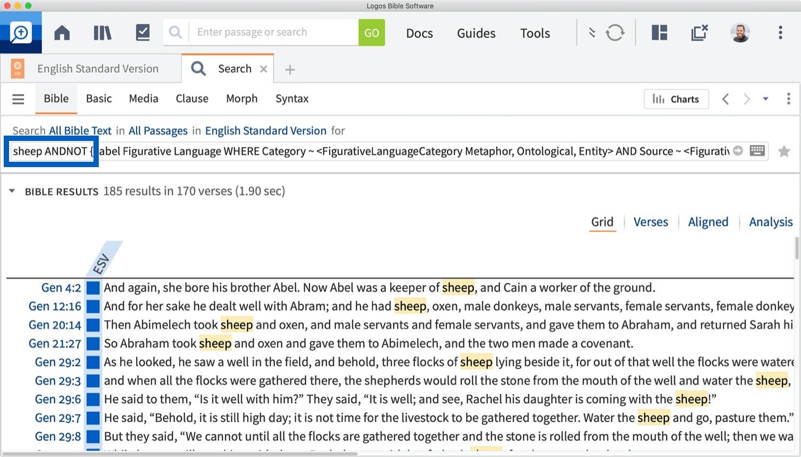Click the green GO button

pyautogui.click(x=372, y=33)
